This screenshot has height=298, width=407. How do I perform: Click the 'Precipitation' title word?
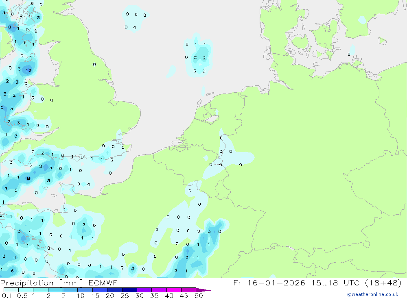click(x=27, y=283)
